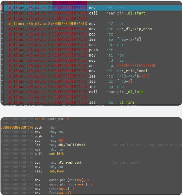
Task: Jump to the _dl_start call target
Action: click(135, 13)
